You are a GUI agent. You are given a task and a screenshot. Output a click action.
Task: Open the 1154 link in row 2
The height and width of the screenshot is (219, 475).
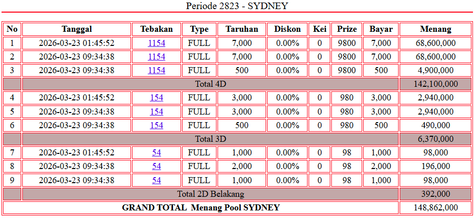pyautogui.click(x=156, y=57)
